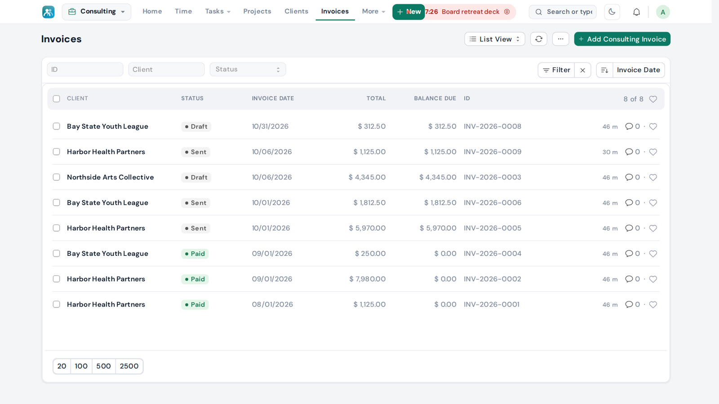Like invoice INV-2026-0001 heart
Viewport: 719px width, 404px height.
click(x=653, y=305)
